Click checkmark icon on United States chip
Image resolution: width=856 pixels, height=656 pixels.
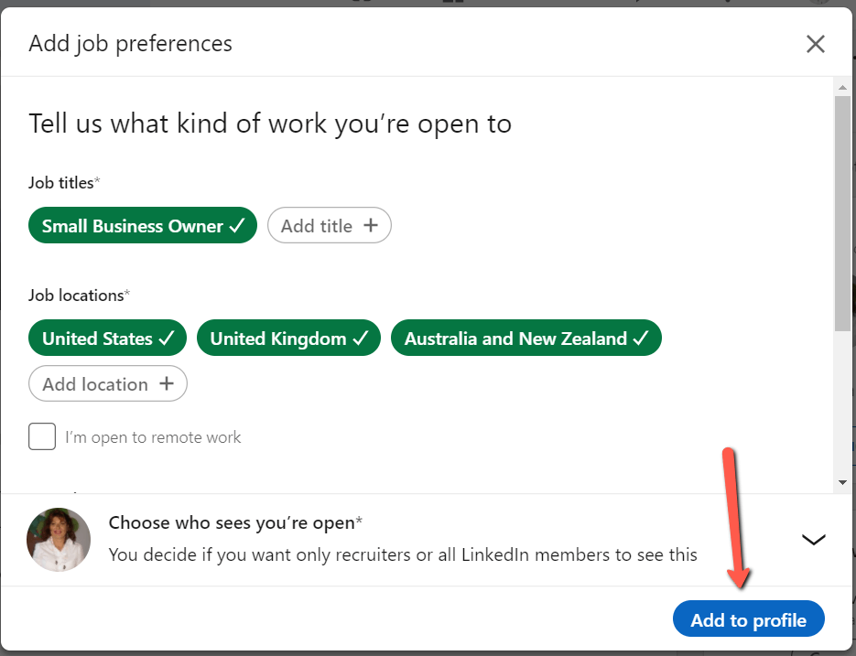pyautogui.click(x=167, y=339)
